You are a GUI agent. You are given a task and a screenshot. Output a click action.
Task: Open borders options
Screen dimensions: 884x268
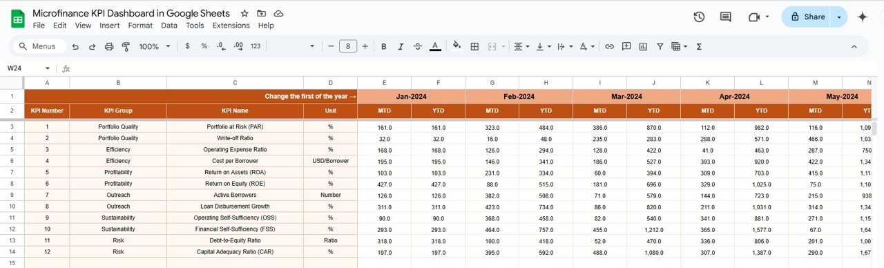tap(474, 46)
